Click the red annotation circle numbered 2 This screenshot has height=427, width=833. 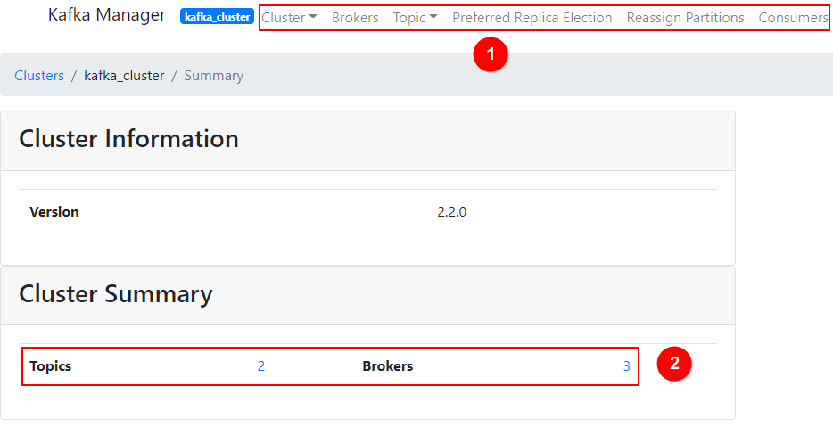click(674, 363)
